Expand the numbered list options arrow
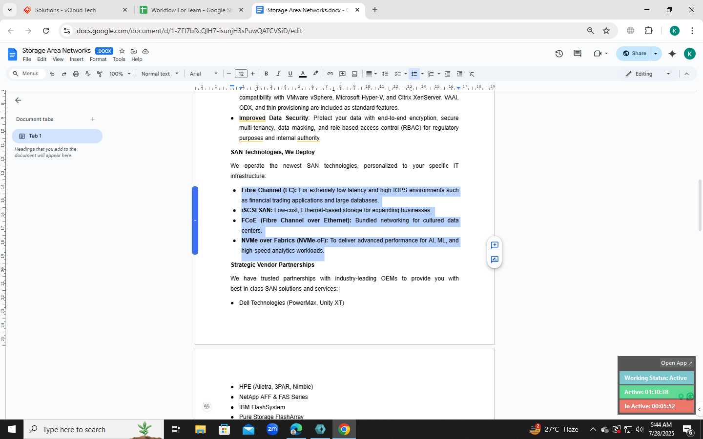 [439, 74]
